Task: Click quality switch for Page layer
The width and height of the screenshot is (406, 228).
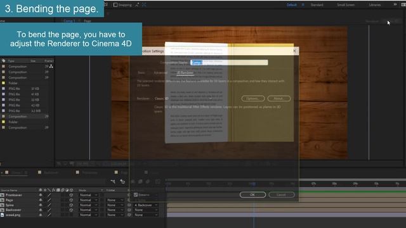Action: point(49,200)
